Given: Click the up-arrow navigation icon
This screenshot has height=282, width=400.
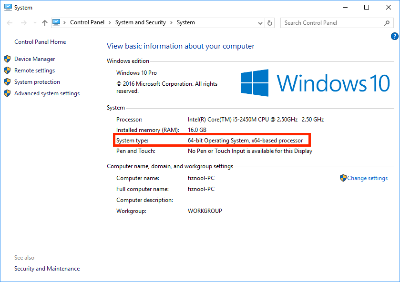Looking at the screenshot, I should coord(44,22).
